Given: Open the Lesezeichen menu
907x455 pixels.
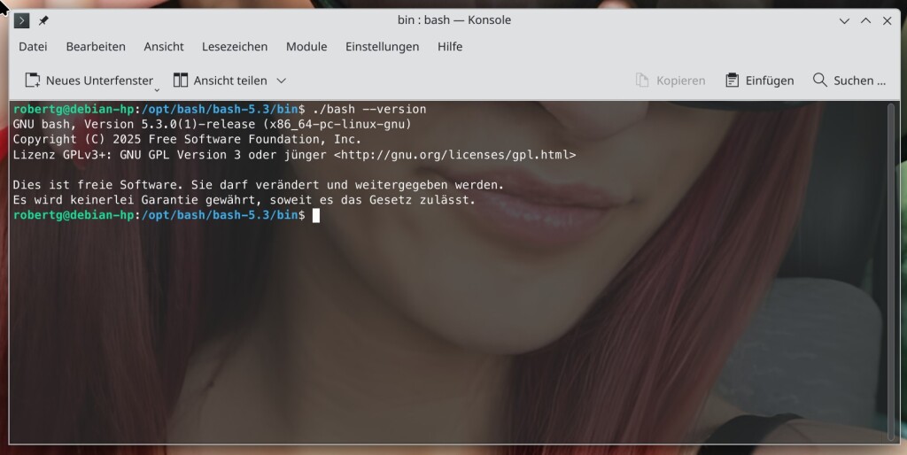Looking at the screenshot, I should (234, 47).
